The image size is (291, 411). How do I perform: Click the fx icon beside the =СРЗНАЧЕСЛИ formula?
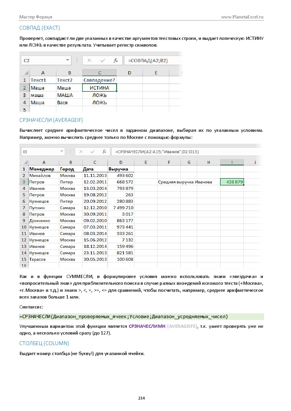(x=104, y=151)
